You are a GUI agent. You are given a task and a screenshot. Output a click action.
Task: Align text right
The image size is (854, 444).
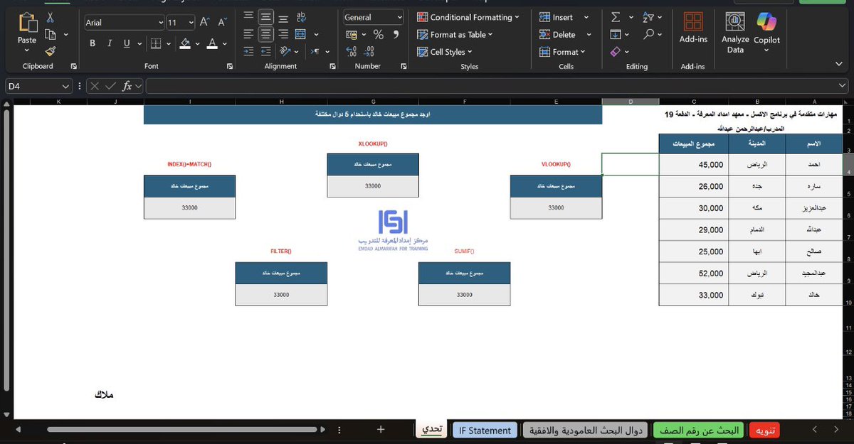coord(283,34)
